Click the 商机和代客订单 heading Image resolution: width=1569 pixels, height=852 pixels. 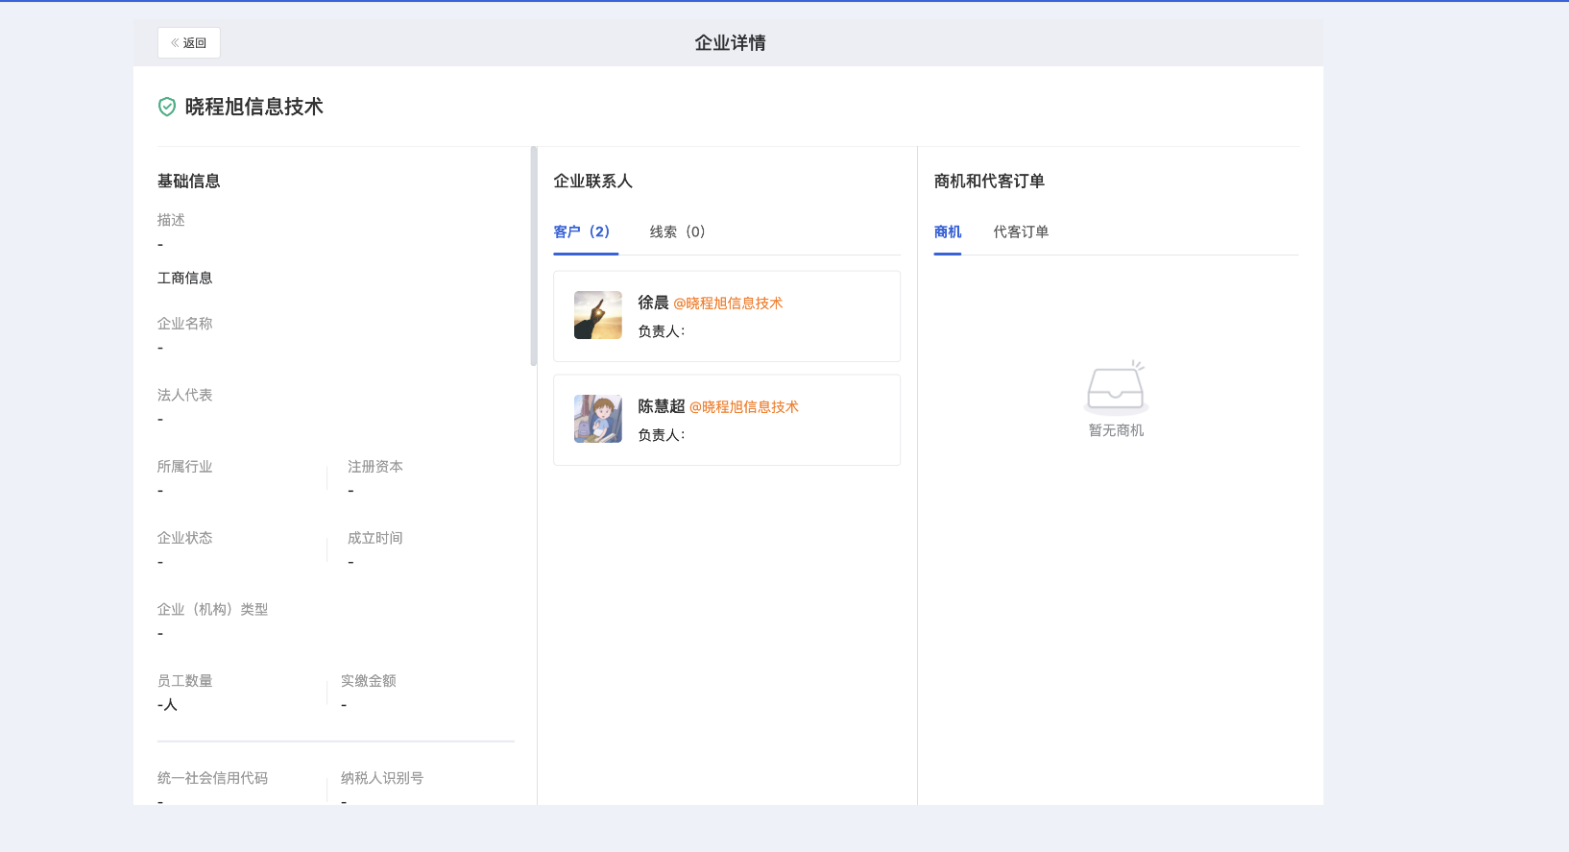click(x=989, y=181)
